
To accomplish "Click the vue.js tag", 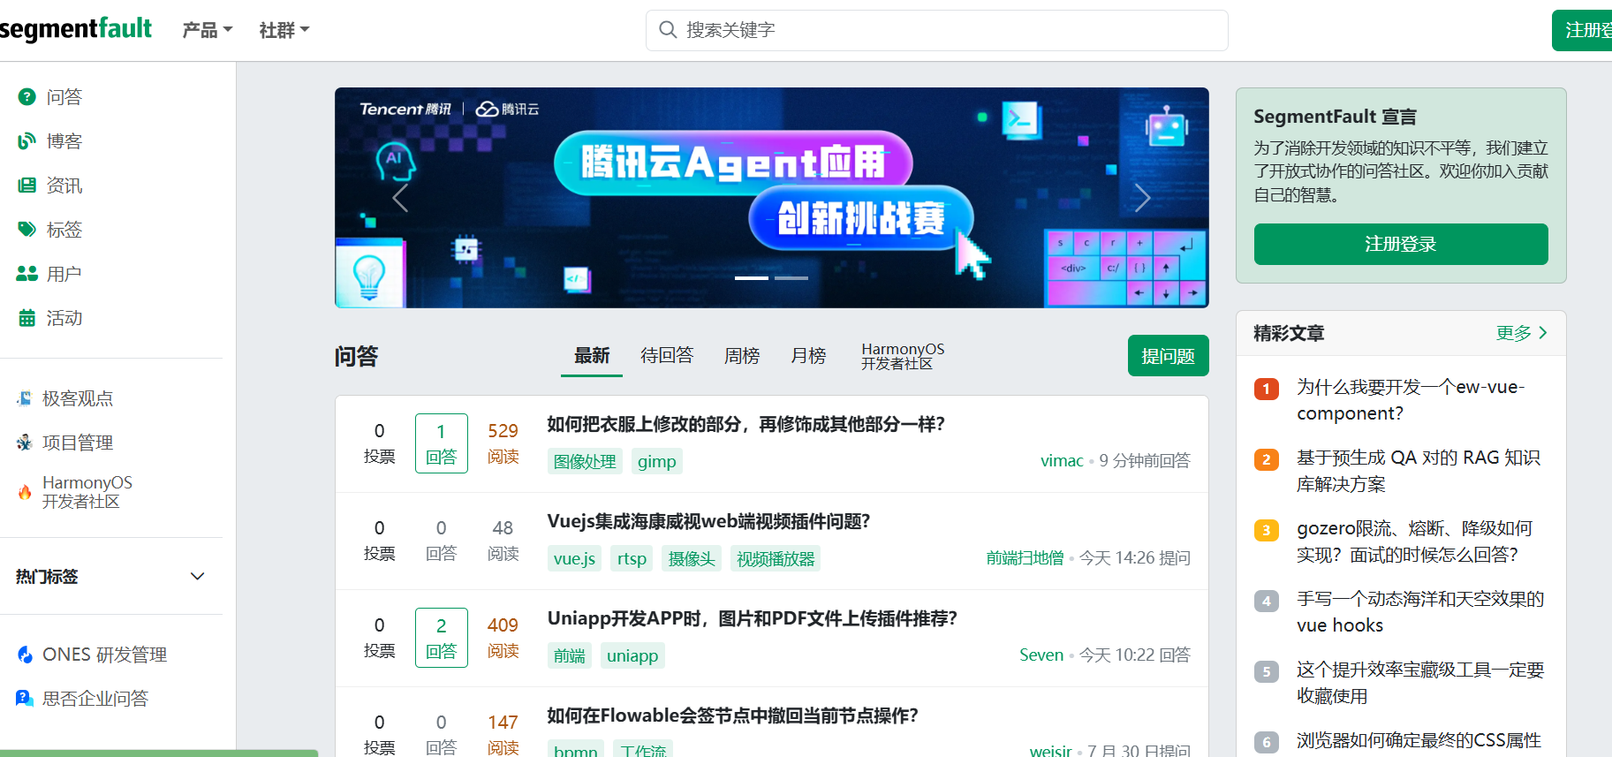I will tap(574, 558).
